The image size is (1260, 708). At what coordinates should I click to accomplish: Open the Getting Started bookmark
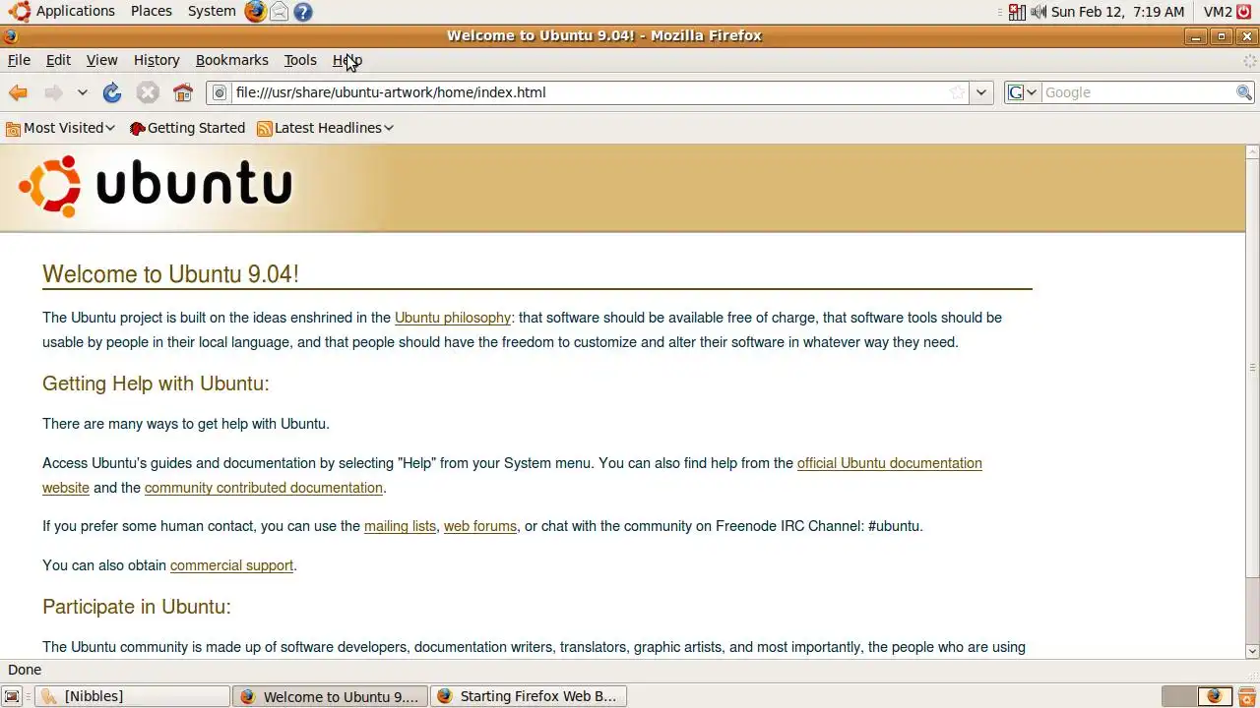click(187, 128)
